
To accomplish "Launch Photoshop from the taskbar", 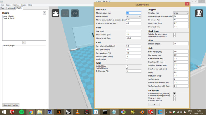I will point(49,112).
